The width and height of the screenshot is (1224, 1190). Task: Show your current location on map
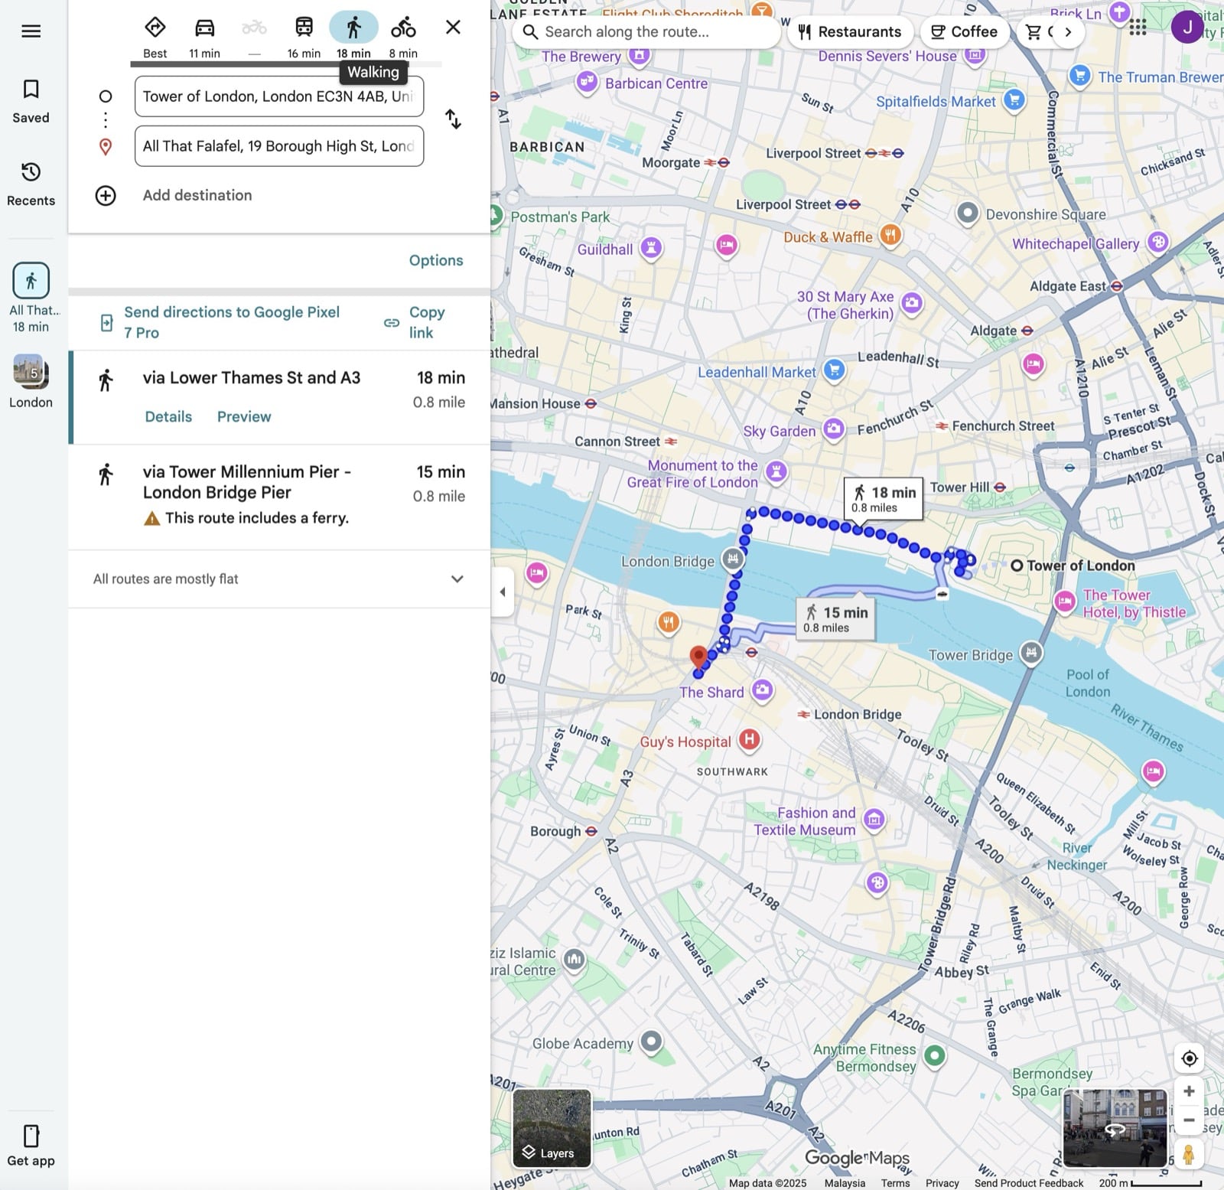(x=1188, y=1058)
